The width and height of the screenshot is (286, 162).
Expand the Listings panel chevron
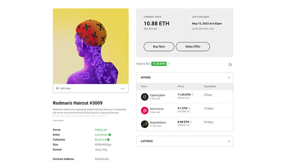(x=229, y=141)
